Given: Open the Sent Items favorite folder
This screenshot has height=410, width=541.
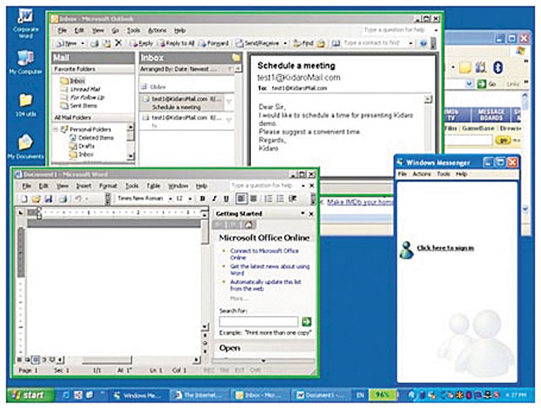Looking at the screenshot, I should pos(79,106).
